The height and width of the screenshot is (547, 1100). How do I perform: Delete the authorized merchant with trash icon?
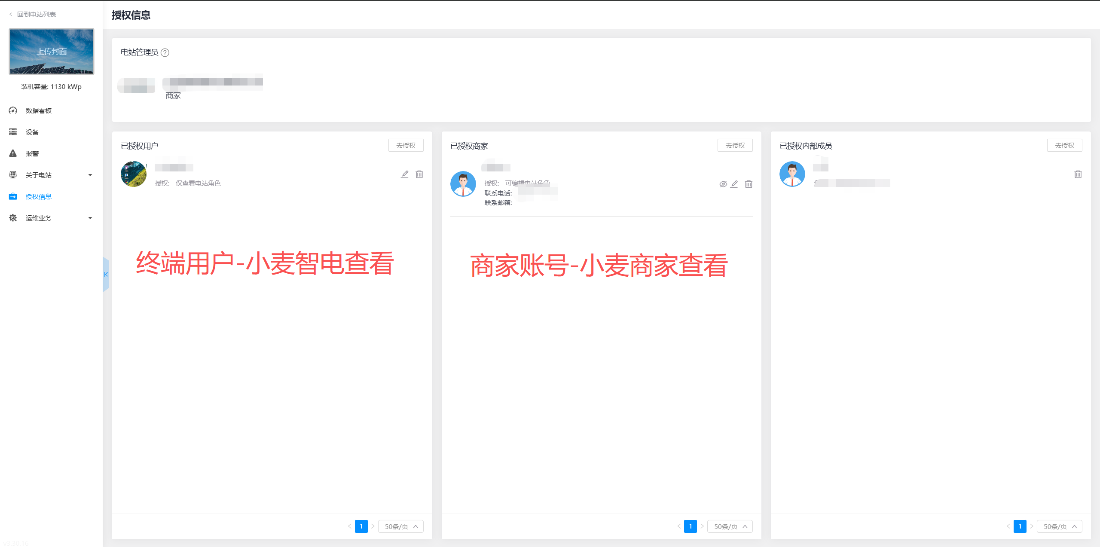pos(749,184)
